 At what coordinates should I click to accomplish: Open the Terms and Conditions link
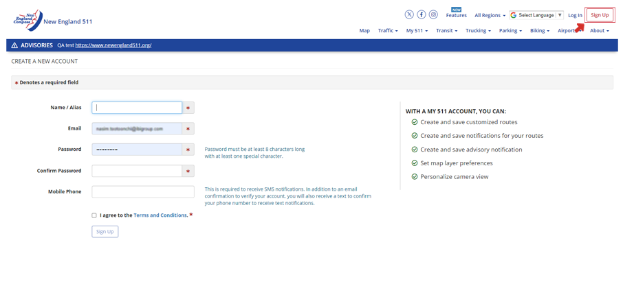tap(160, 215)
